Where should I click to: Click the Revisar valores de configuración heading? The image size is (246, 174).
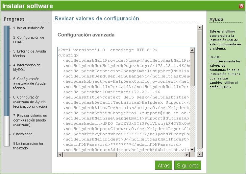pyautogui.click(x=97, y=18)
